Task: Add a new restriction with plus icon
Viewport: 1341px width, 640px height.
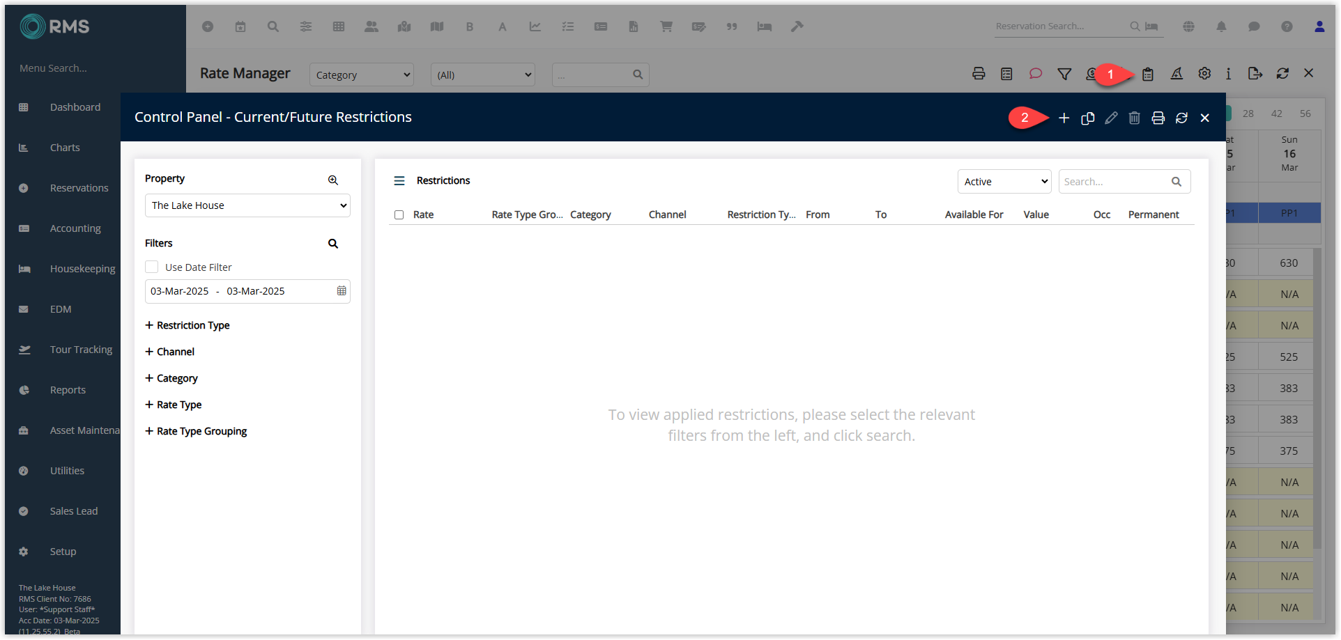Action: click(x=1064, y=118)
